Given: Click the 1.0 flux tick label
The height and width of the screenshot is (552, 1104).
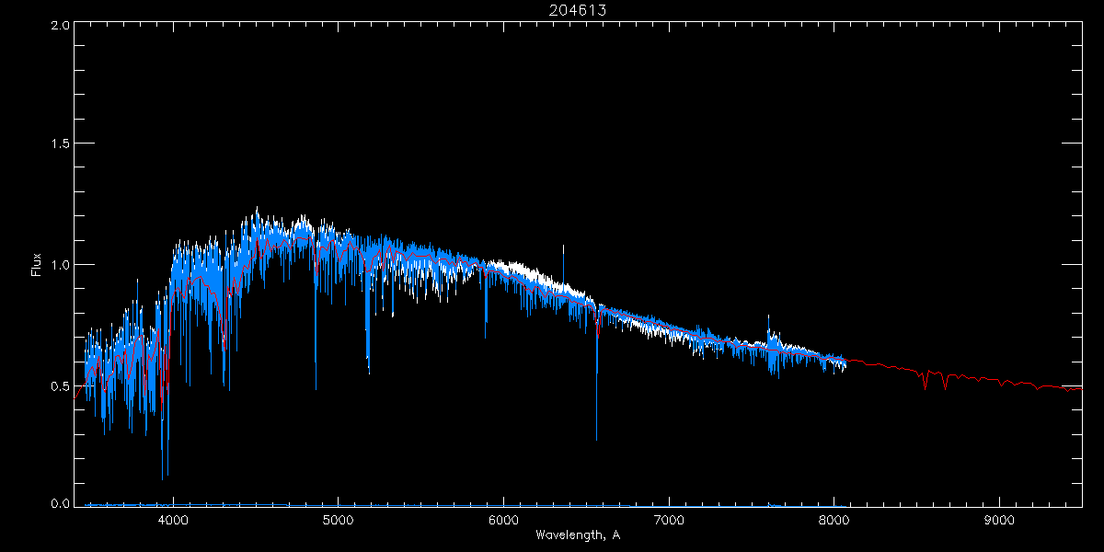Looking at the screenshot, I should point(62,265).
